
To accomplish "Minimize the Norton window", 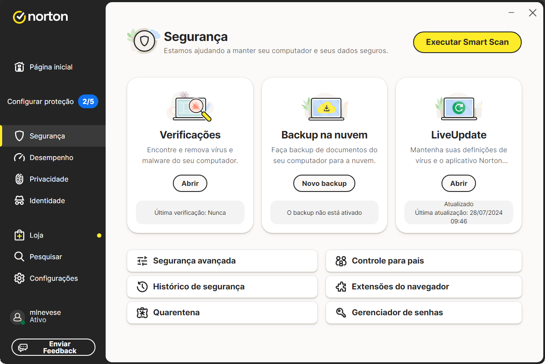I will (x=511, y=13).
